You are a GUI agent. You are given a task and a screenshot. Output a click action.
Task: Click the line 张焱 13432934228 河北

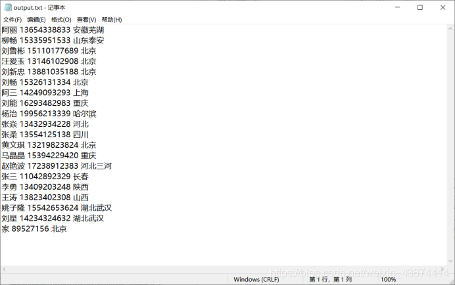point(45,124)
